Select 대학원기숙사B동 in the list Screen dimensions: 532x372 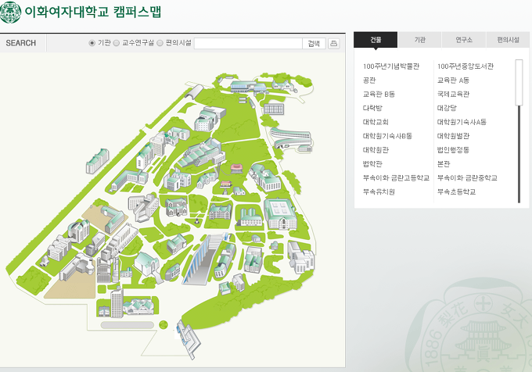[x=387, y=136]
